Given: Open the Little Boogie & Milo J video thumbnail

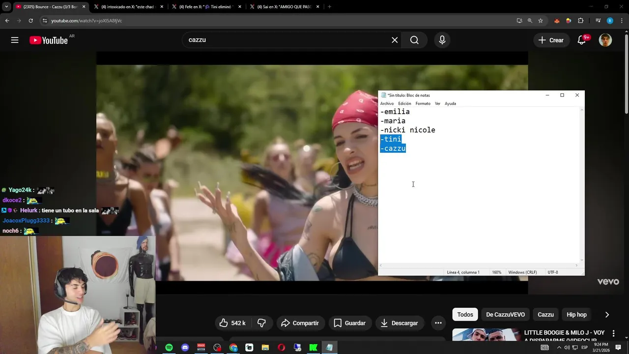Looking at the screenshot, I should point(486,335).
